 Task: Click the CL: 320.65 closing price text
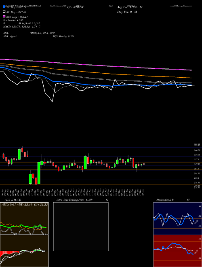(75, 7)
